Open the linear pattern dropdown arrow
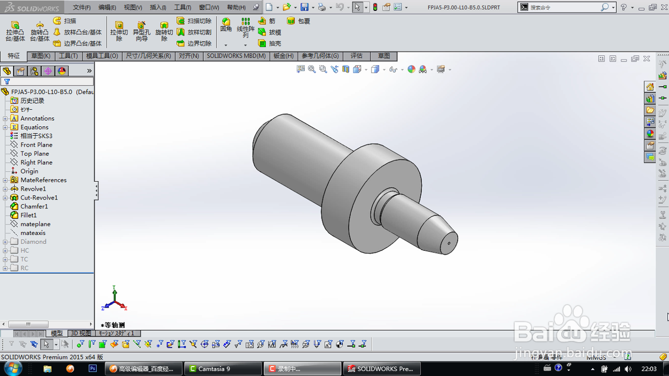This screenshot has height=376, width=669. point(246,45)
